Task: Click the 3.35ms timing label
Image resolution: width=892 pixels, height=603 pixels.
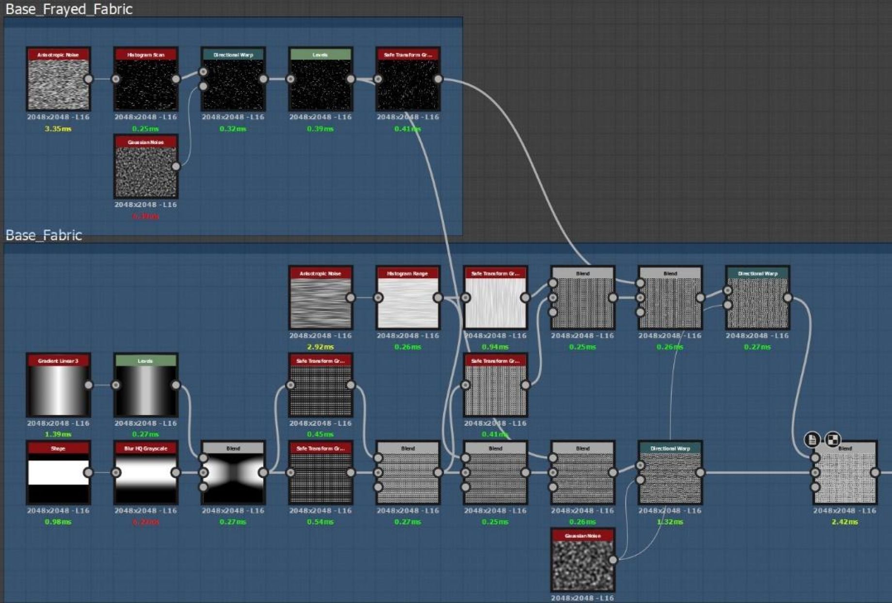Action: point(58,129)
